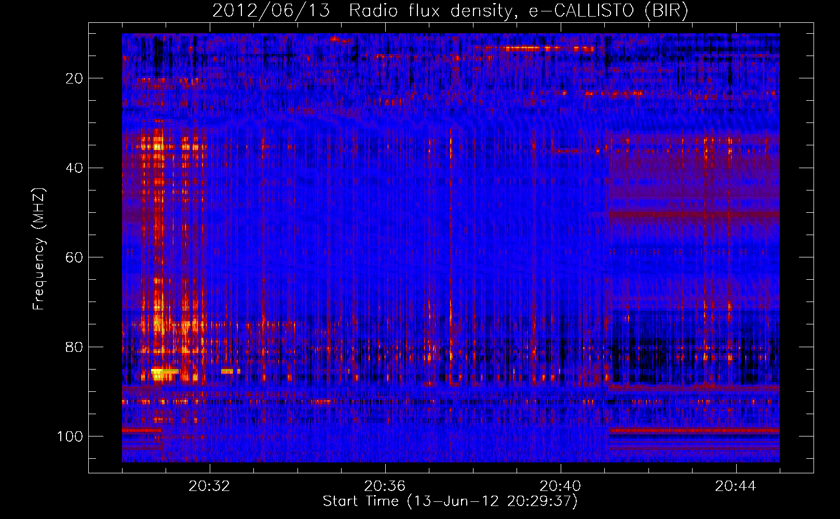
Task: Click the 20:32 time tick label
Action: click(210, 486)
